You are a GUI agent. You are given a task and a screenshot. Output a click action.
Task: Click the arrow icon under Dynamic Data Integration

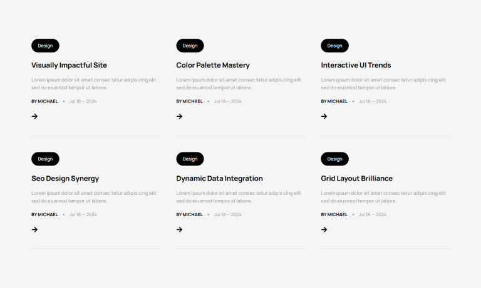coord(179,229)
